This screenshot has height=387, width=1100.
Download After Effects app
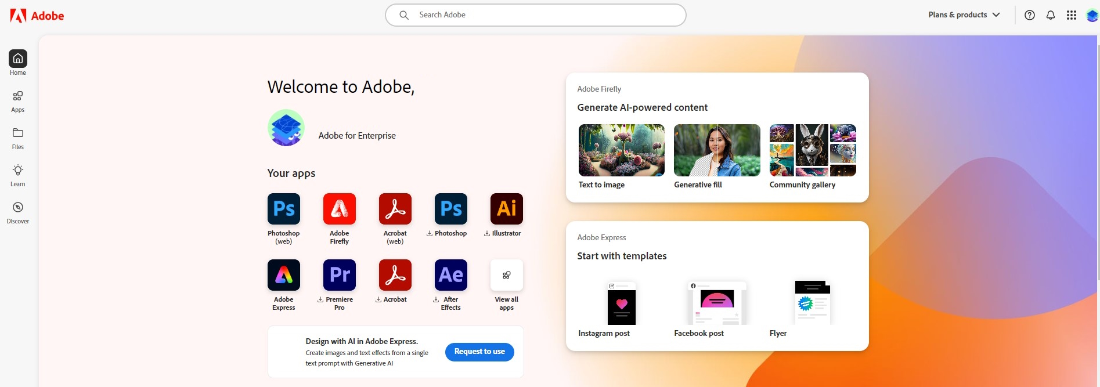point(451,275)
